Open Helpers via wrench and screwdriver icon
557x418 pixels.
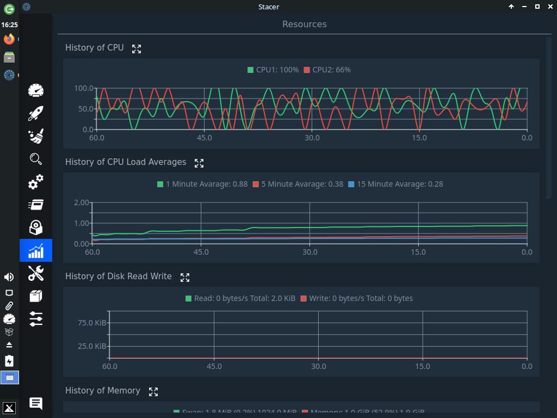36,273
